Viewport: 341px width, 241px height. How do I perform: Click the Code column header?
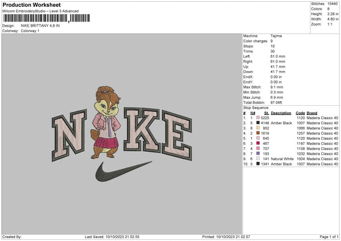click(300, 113)
